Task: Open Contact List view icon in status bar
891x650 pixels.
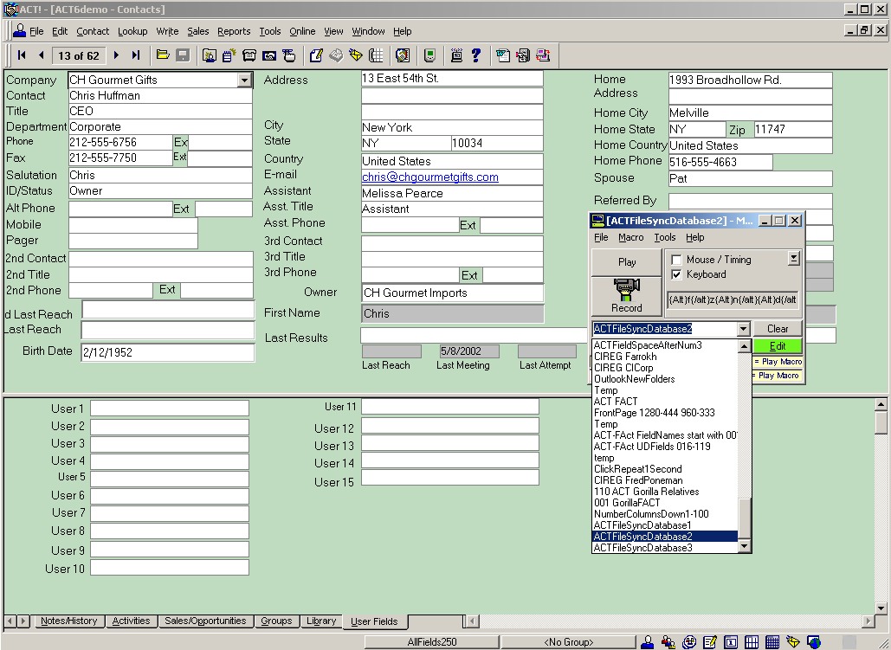Action: click(x=668, y=642)
